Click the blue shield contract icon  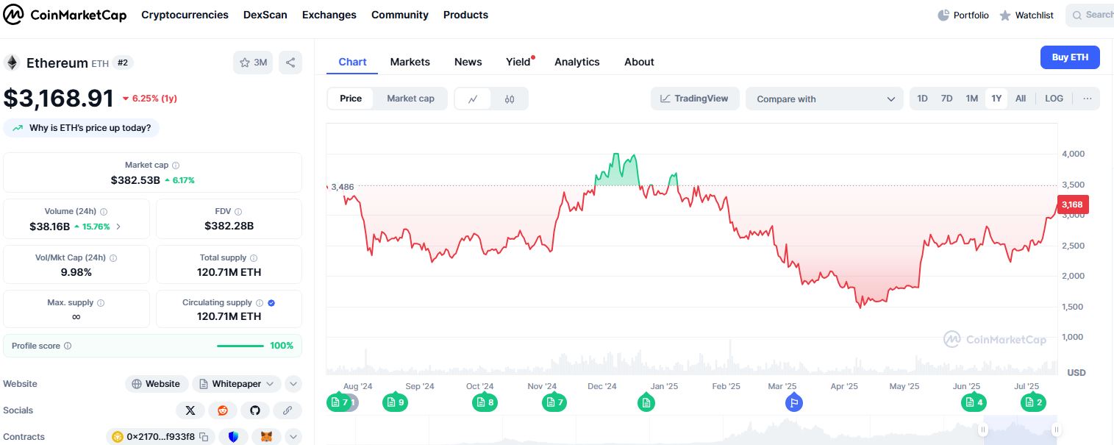click(234, 437)
